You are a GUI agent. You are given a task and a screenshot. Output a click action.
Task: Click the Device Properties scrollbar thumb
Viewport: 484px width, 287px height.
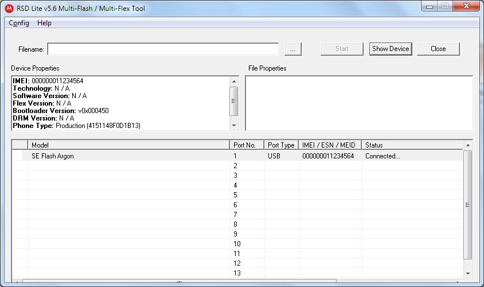coord(234,101)
